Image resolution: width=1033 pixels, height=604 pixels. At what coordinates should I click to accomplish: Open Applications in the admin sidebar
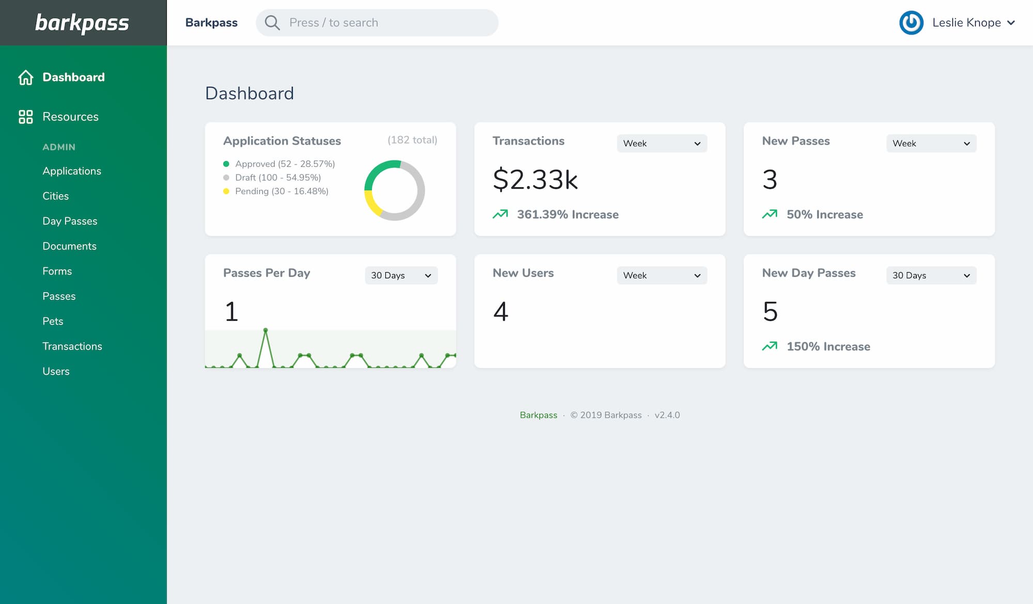tap(72, 171)
